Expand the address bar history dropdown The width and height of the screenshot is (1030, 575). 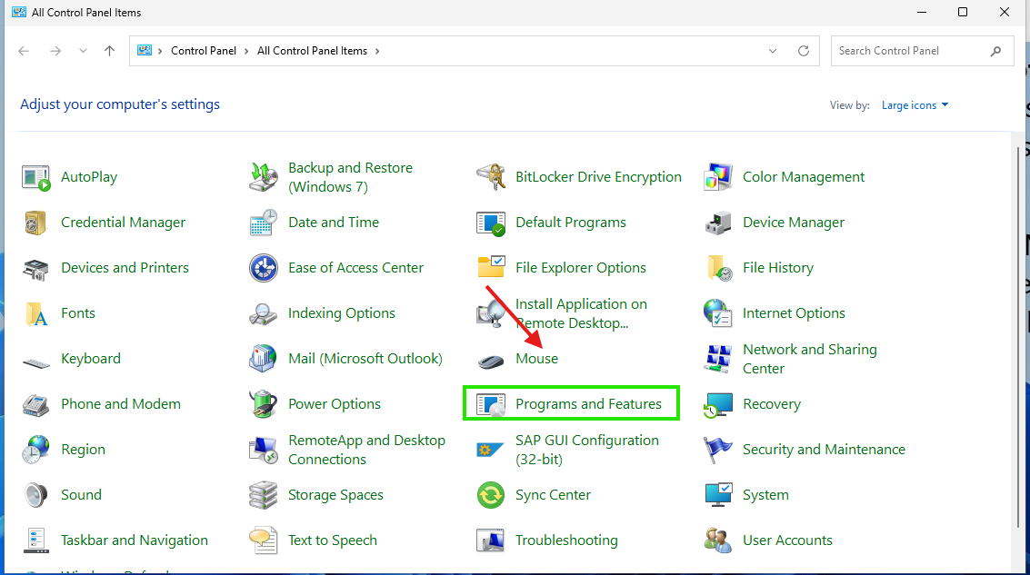773,51
